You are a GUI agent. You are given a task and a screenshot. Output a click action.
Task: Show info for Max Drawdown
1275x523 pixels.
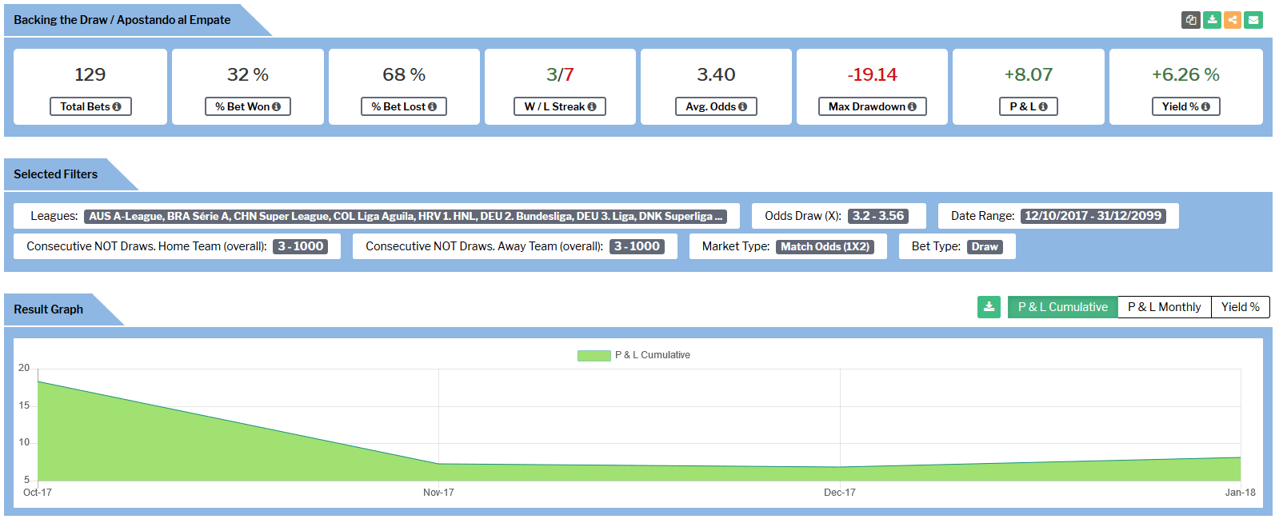(x=912, y=106)
